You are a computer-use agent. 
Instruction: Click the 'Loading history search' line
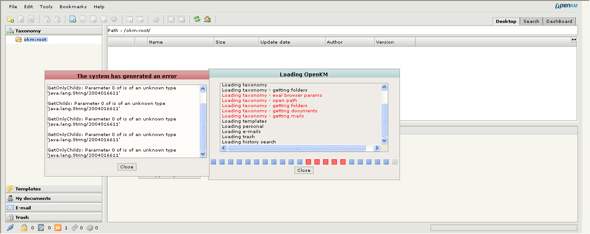point(249,142)
